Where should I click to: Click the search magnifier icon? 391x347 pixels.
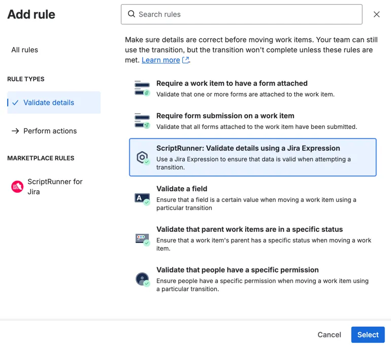tap(132, 14)
